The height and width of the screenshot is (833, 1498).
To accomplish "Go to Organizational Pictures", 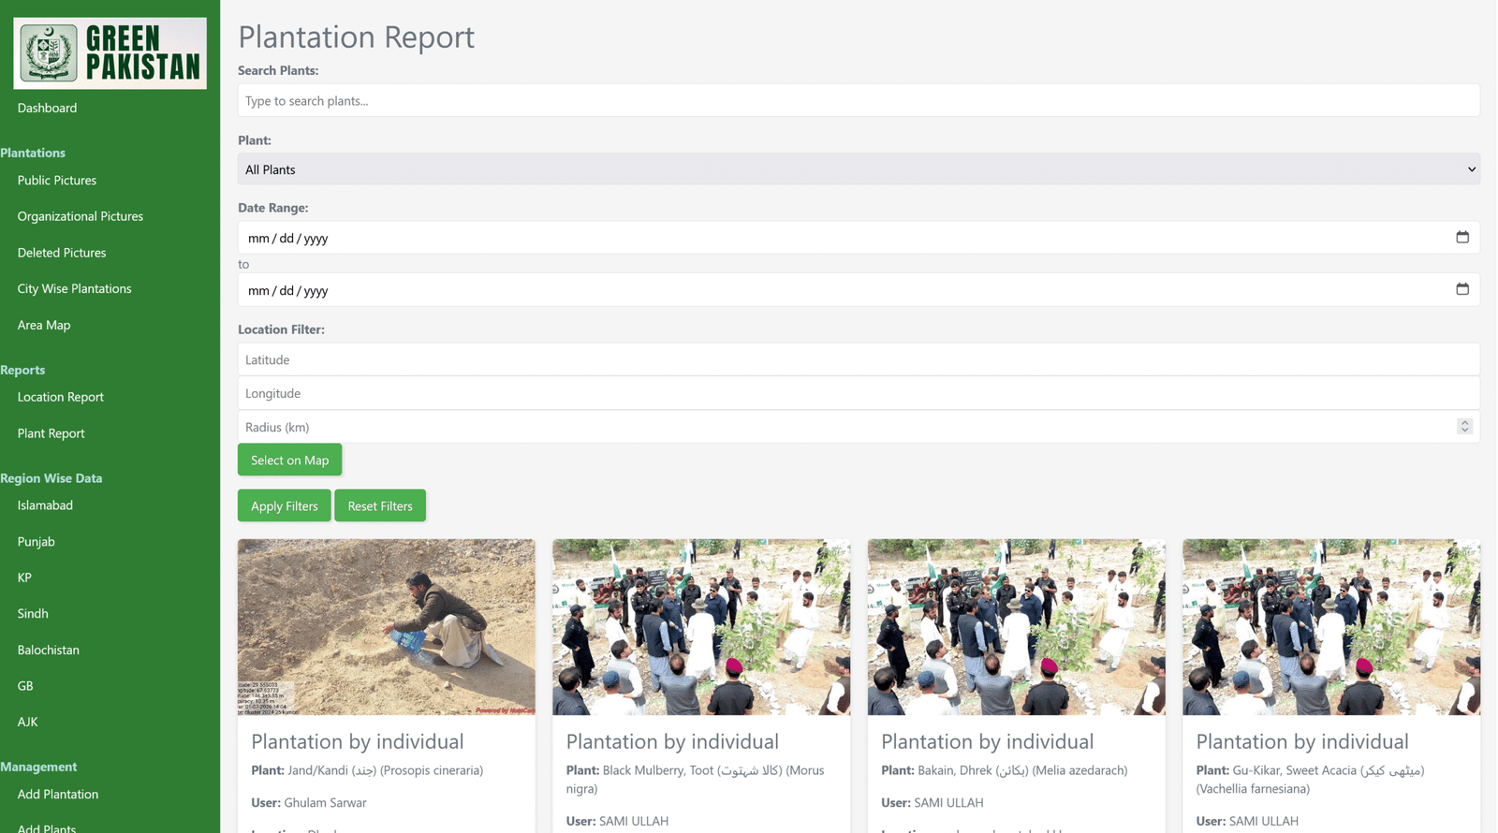I will [81, 216].
